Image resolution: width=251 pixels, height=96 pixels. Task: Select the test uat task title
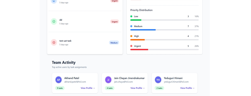[65, 41]
